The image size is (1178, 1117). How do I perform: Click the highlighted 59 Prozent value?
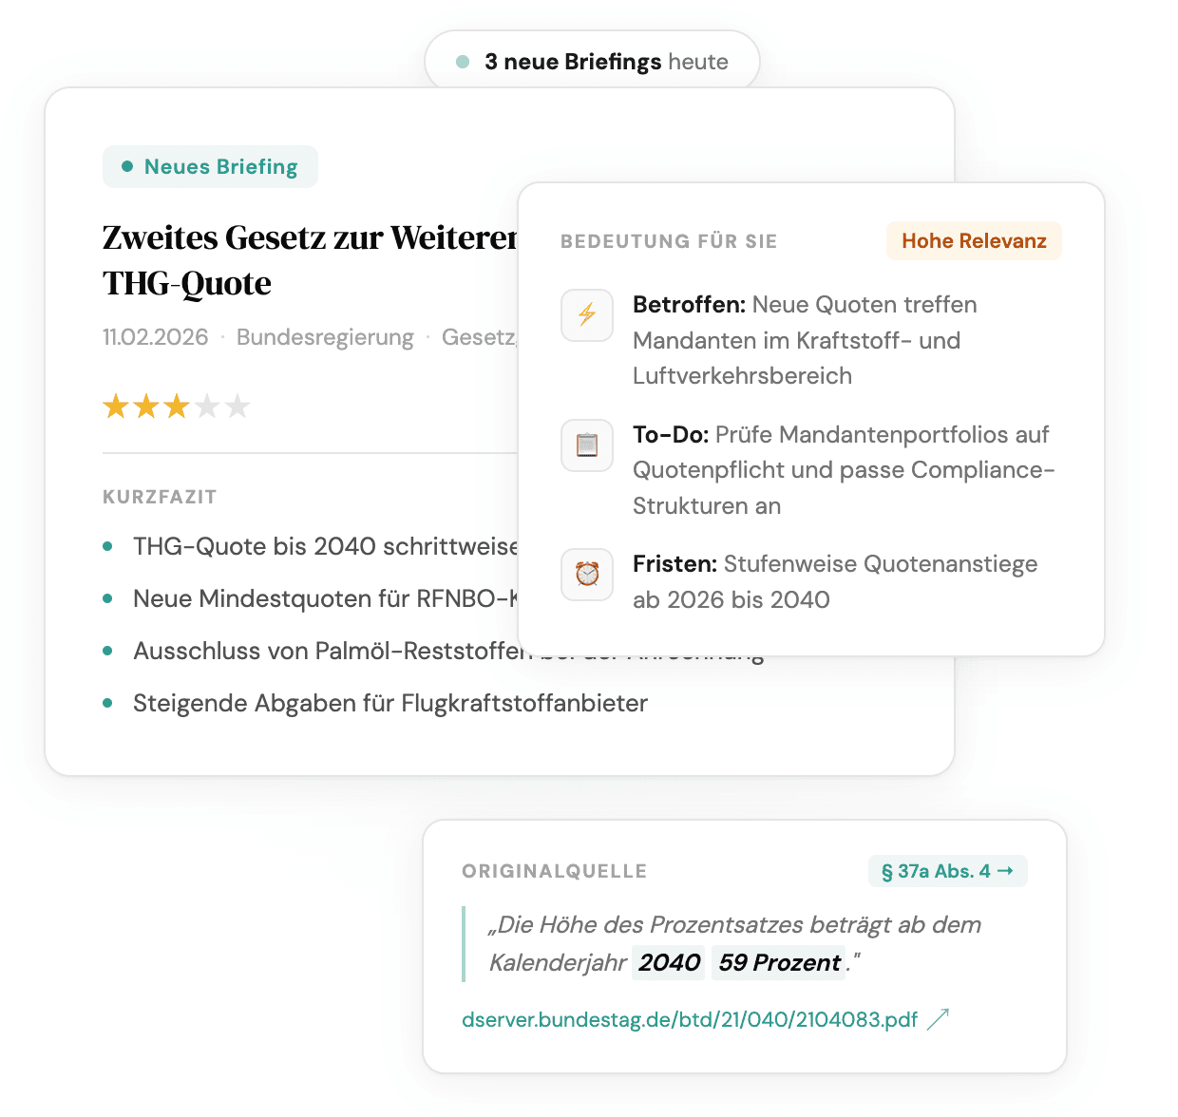[778, 962]
